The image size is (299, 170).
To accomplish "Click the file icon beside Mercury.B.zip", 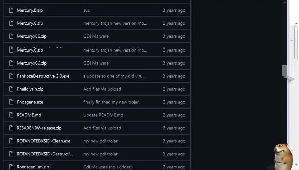I will pos(11,10).
